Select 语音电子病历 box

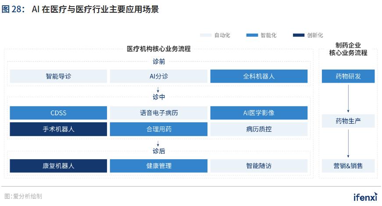point(158,113)
